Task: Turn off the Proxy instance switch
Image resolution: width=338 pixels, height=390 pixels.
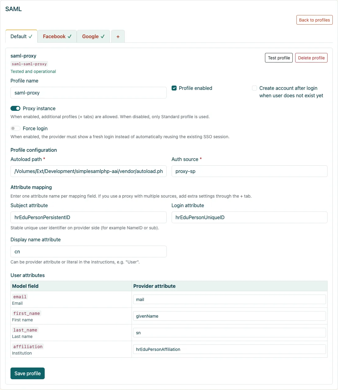Action: (x=15, y=108)
